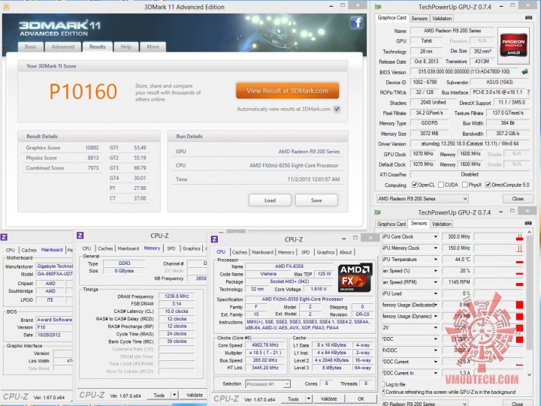Open Graphics Card tab in Sensors GPU-Z window
This screenshot has width=541, height=406.
(391, 224)
